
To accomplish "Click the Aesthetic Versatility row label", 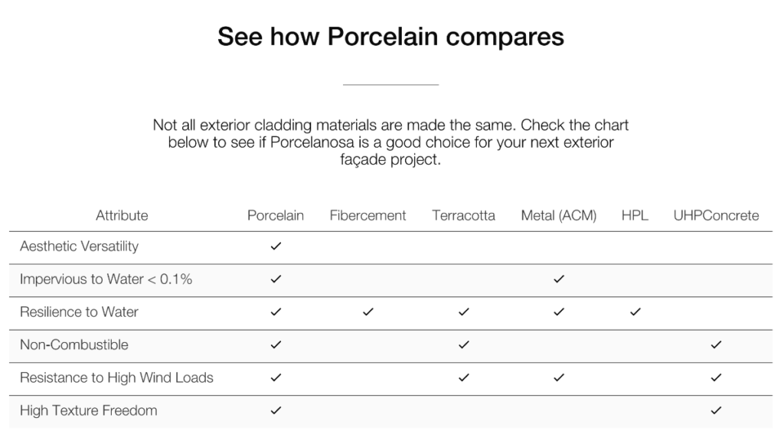I will (79, 246).
